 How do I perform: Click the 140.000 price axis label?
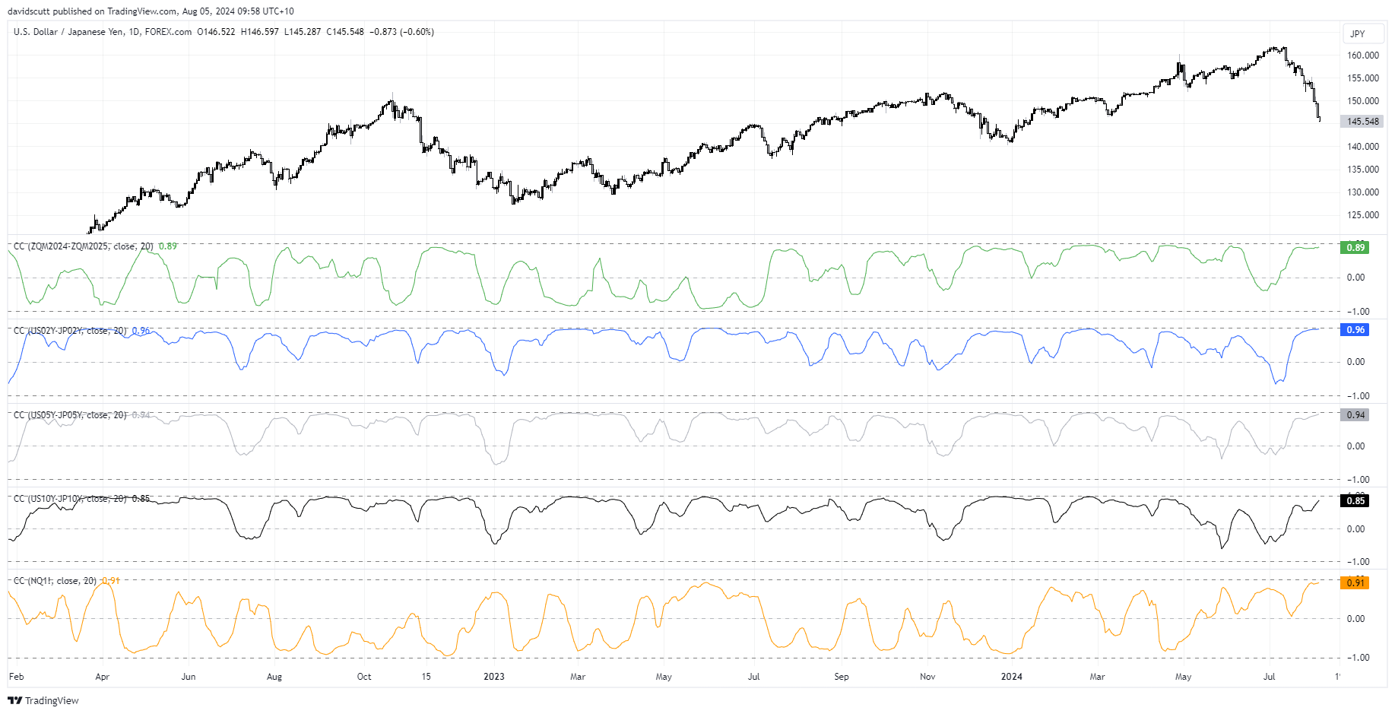pos(1362,147)
